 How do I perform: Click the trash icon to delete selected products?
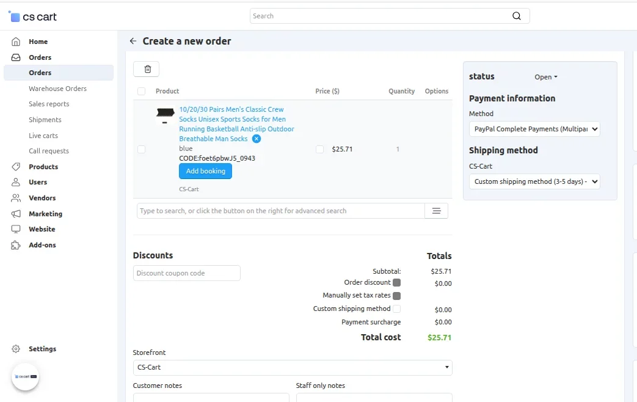click(146, 68)
